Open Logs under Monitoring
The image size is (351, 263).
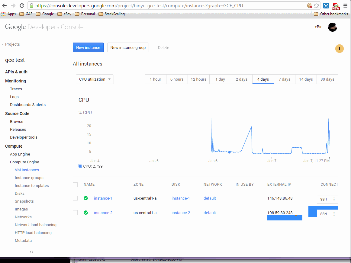coord(14,97)
